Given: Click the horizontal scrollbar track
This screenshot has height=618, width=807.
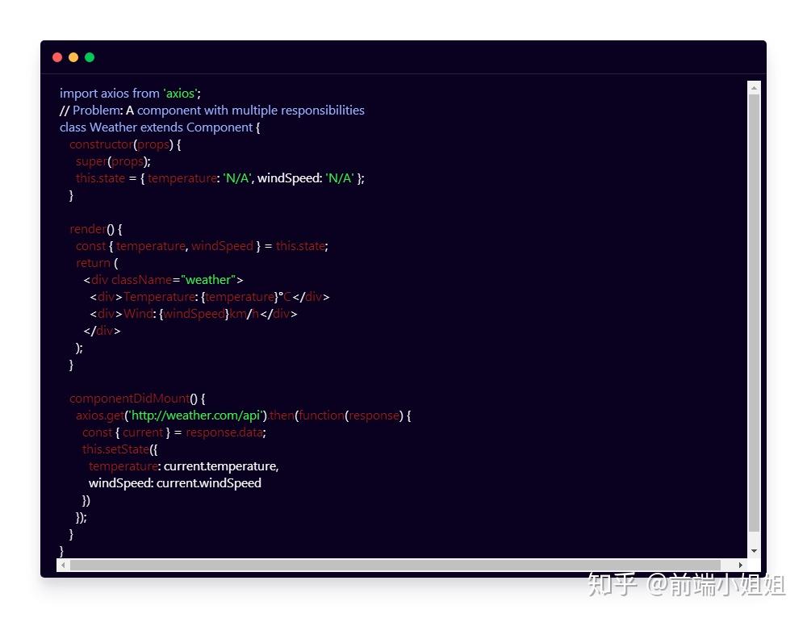Looking at the screenshot, I should (x=403, y=566).
